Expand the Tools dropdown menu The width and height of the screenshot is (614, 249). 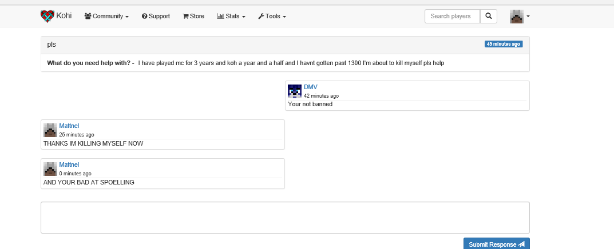pos(272,17)
